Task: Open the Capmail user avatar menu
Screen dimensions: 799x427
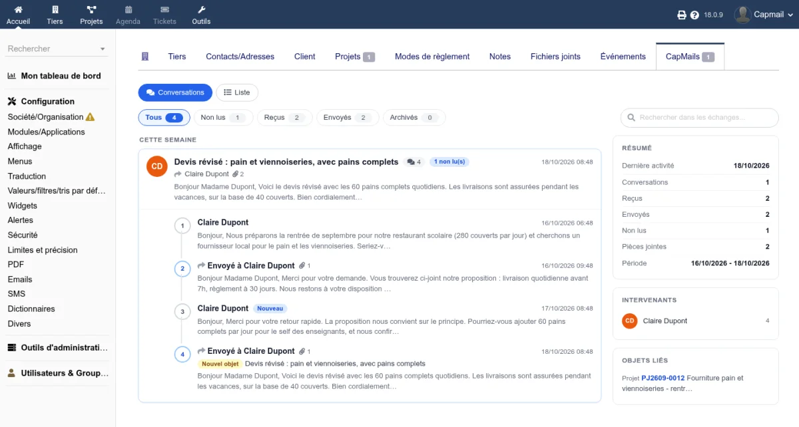Action: point(764,15)
